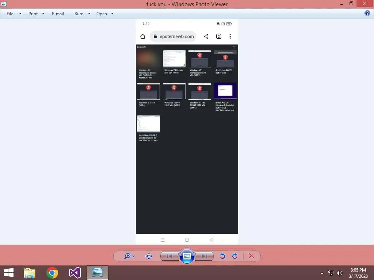374x280 pixels.
Task: Show hidden system tray icons
Action: coord(322,273)
